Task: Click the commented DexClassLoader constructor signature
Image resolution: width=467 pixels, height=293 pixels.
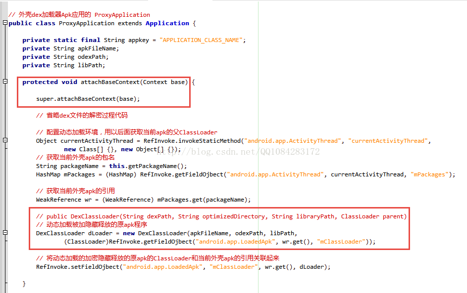Action: click(221, 216)
